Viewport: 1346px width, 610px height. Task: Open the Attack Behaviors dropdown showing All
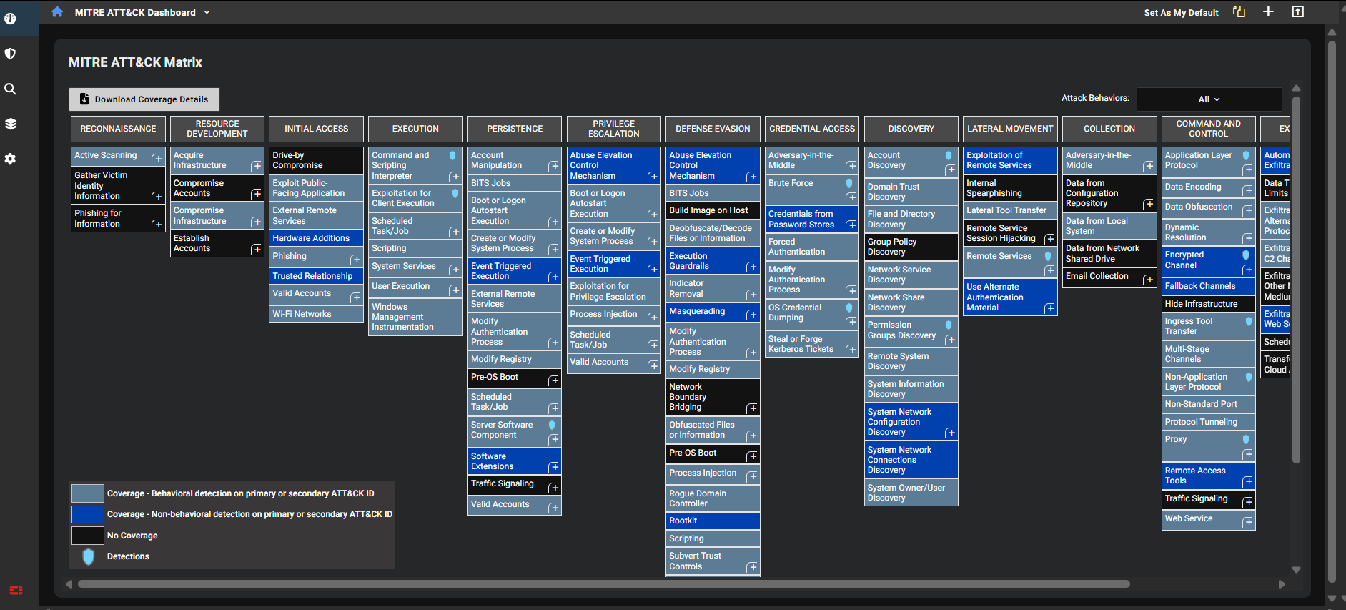coord(1209,99)
